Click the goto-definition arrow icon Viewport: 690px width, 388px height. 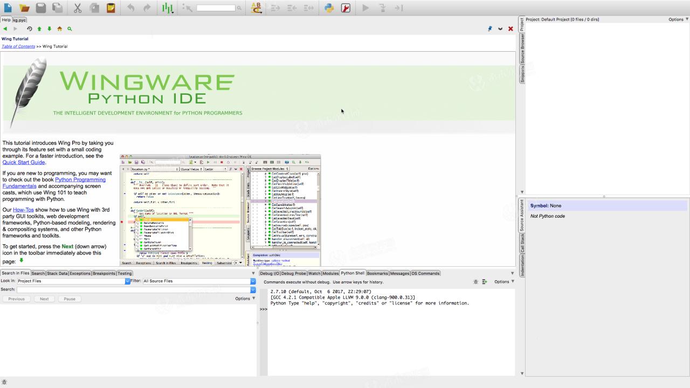coord(188,8)
